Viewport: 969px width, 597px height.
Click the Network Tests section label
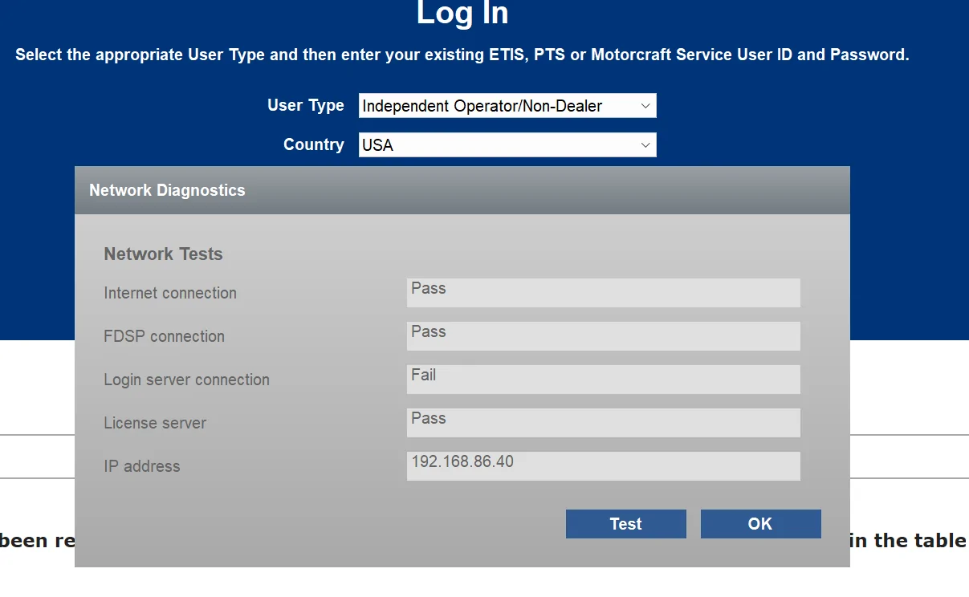163,254
